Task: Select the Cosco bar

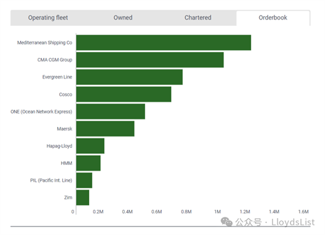Action: pyautogui.click(x=123, y=94)
